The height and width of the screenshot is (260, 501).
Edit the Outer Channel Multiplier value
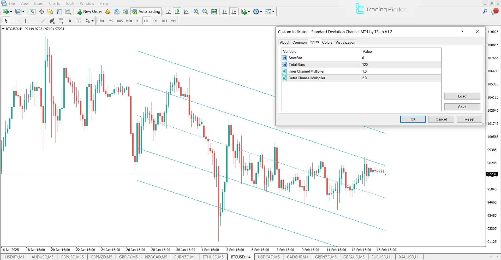[378, 78]
